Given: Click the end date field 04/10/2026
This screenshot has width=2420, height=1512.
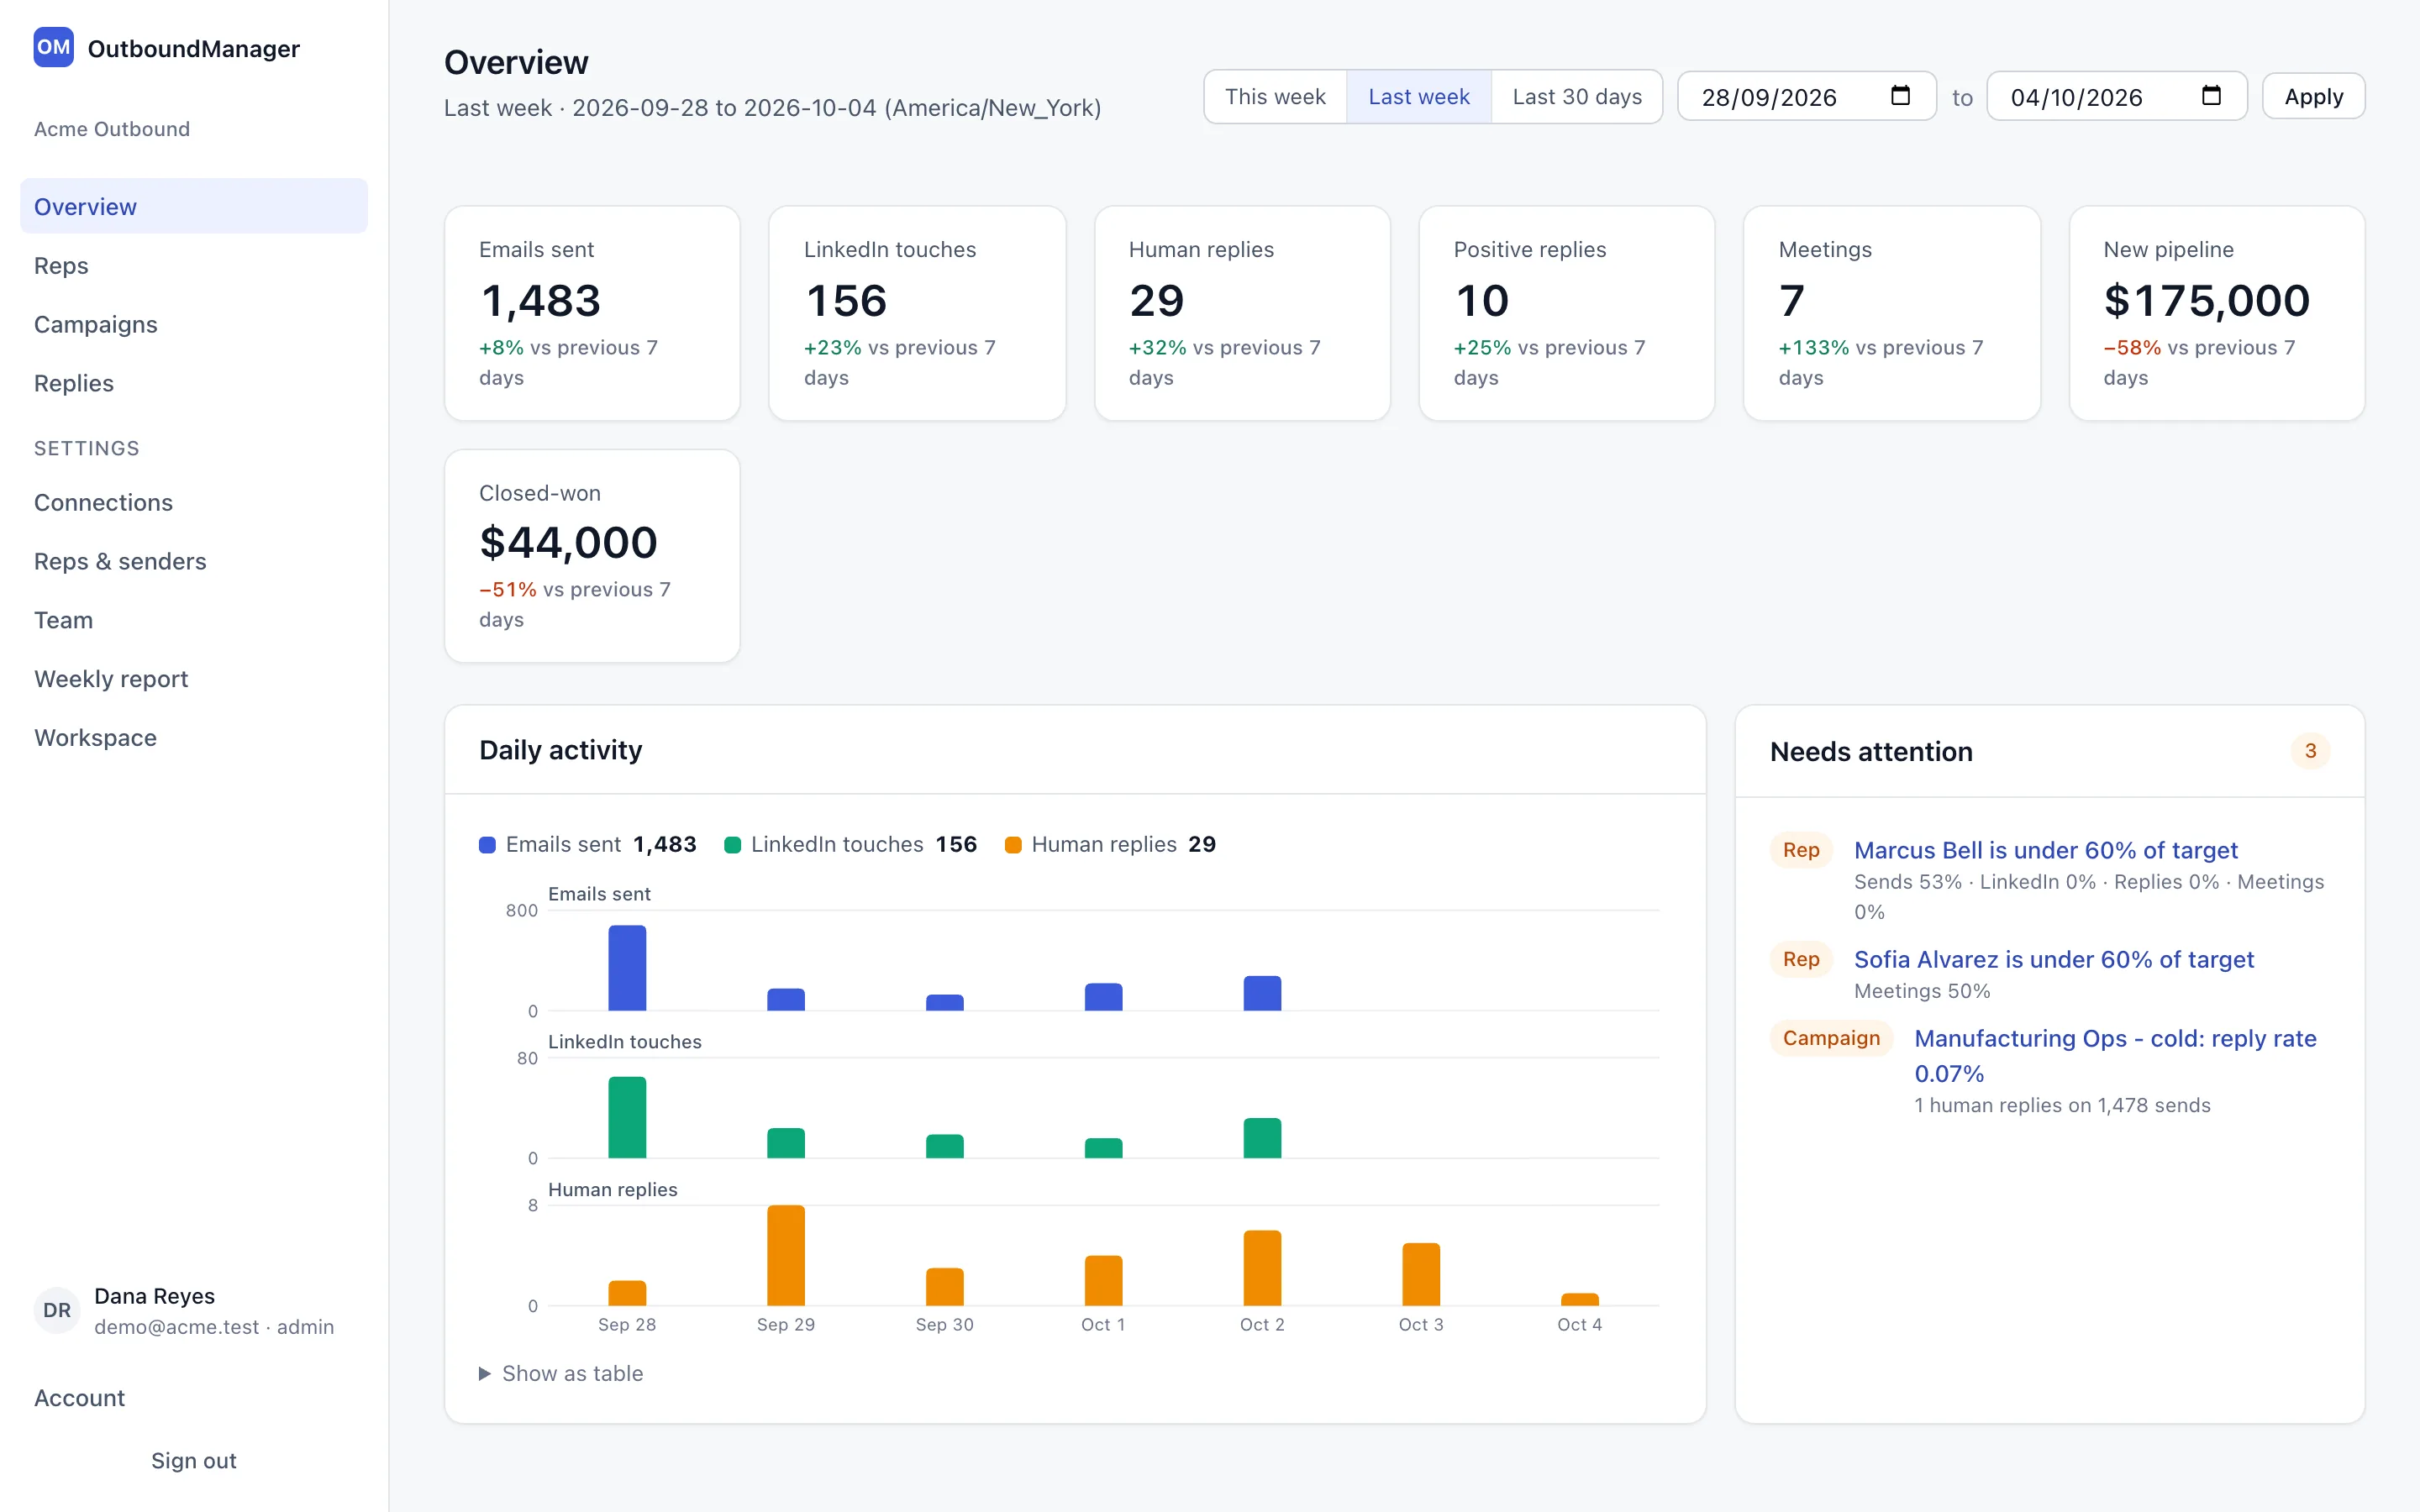Looking at the screenshot, I should pos(2116,97).
